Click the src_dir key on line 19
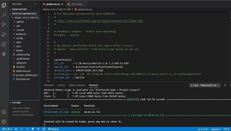The image size is (231, 131). click(x=59, y=63)
